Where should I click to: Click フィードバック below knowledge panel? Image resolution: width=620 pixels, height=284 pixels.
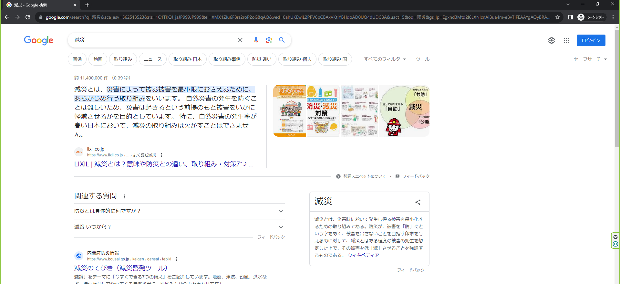click(411, 270)
